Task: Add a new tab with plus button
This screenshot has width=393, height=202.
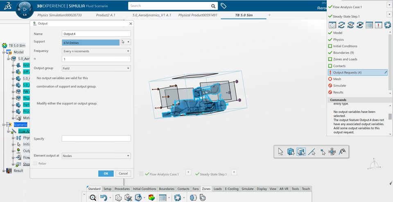Action: click(x=269, y=15)
